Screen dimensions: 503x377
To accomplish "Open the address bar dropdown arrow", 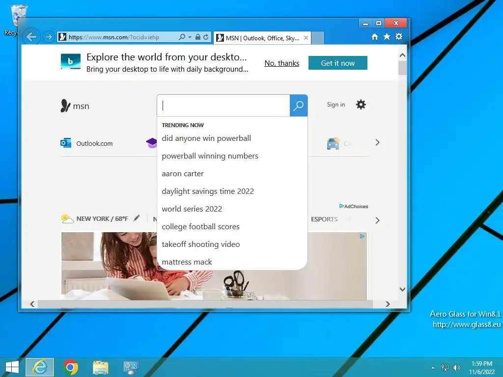I will tap(190, 37).
